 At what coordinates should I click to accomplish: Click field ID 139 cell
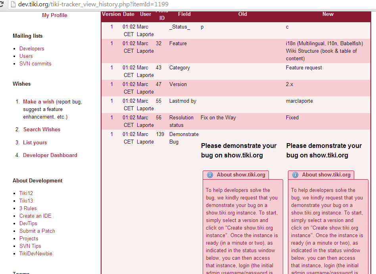pyautogui.click(x=160, y=134)
